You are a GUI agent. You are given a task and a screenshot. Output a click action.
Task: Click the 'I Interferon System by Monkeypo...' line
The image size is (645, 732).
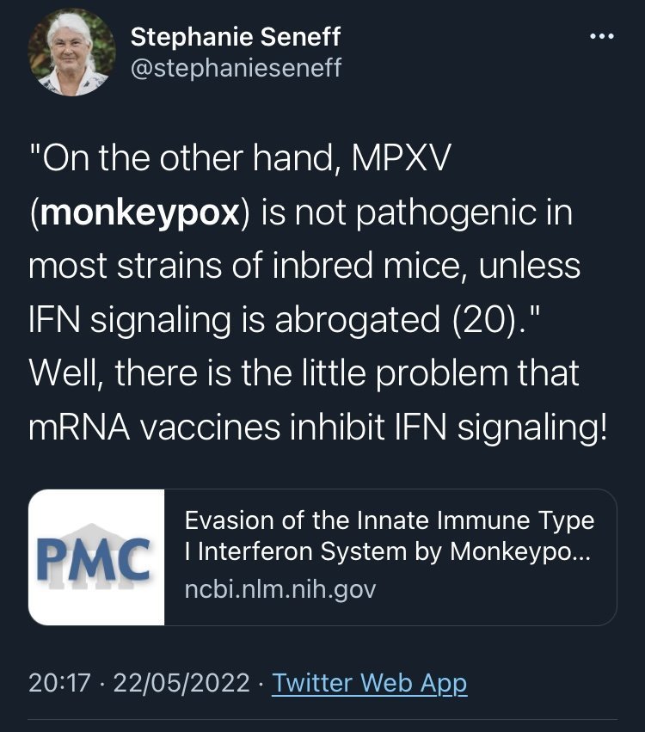pyautogui.click(x=388, y=551)
